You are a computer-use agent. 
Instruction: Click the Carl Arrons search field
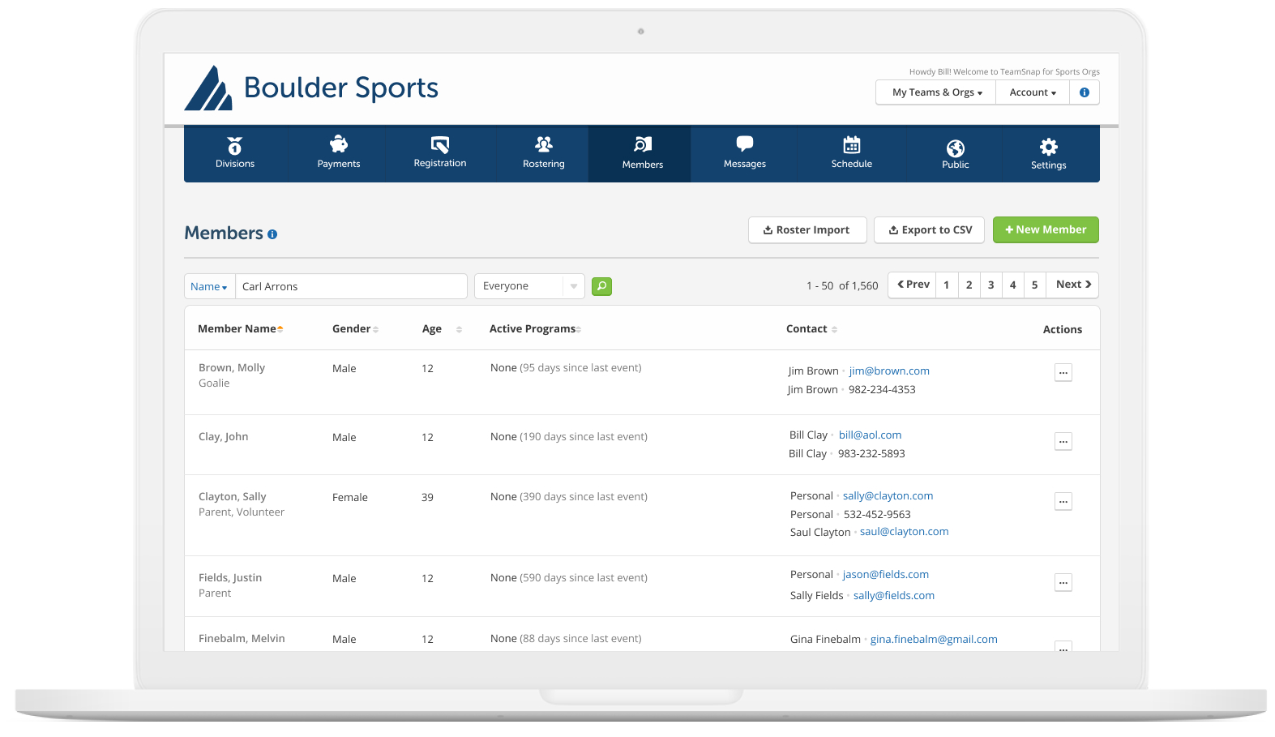[350, 286]
